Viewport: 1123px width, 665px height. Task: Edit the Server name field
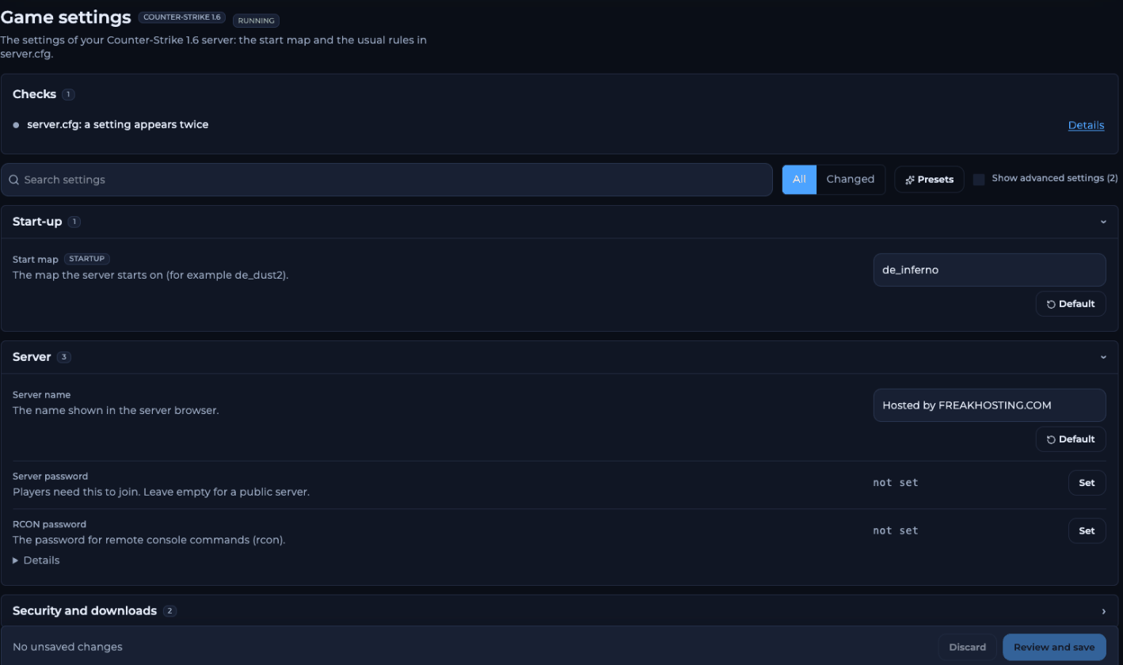tap(989, 405)
